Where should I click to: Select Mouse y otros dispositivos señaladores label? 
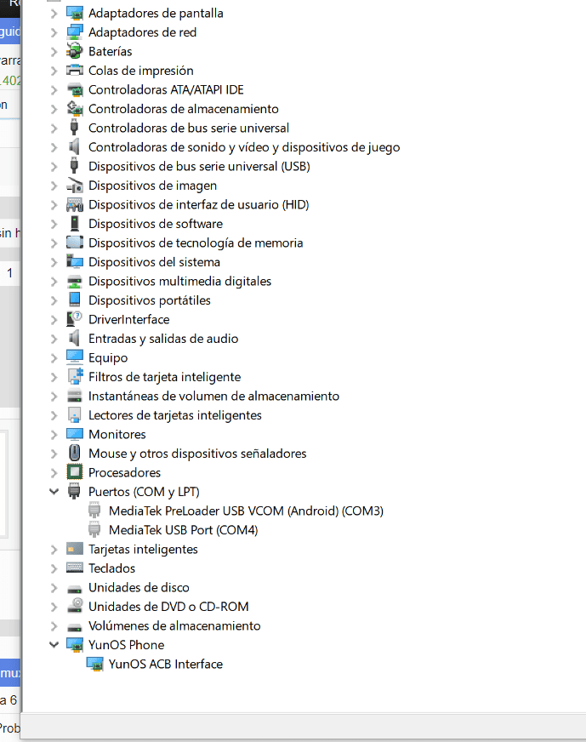pos(197,454)
